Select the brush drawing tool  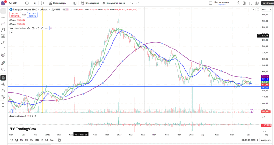3,42
